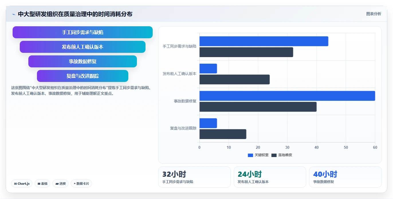
Task: Click the lightning icon beside the title
Action: tap(13, 14)
